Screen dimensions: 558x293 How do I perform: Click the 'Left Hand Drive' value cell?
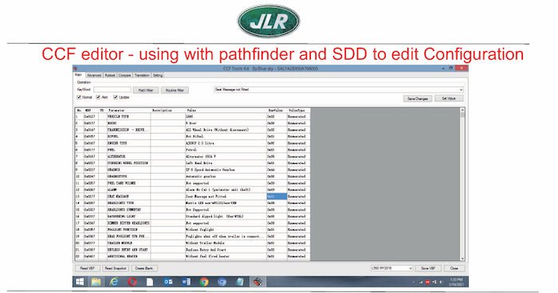(x=226, y=163)
